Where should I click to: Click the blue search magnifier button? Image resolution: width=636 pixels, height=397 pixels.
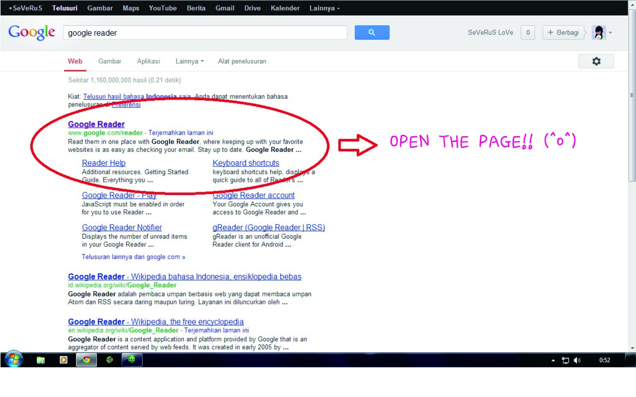372,33
